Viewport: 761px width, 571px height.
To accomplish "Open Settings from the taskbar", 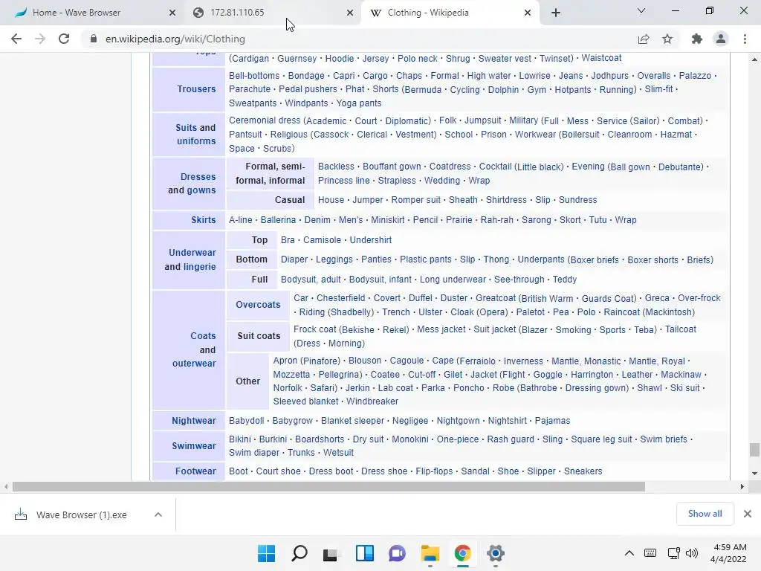I will point(496,553).
